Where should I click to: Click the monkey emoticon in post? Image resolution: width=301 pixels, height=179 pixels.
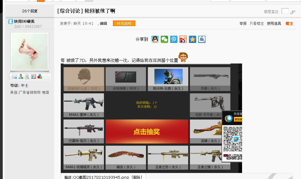click(x=183, y=57)
